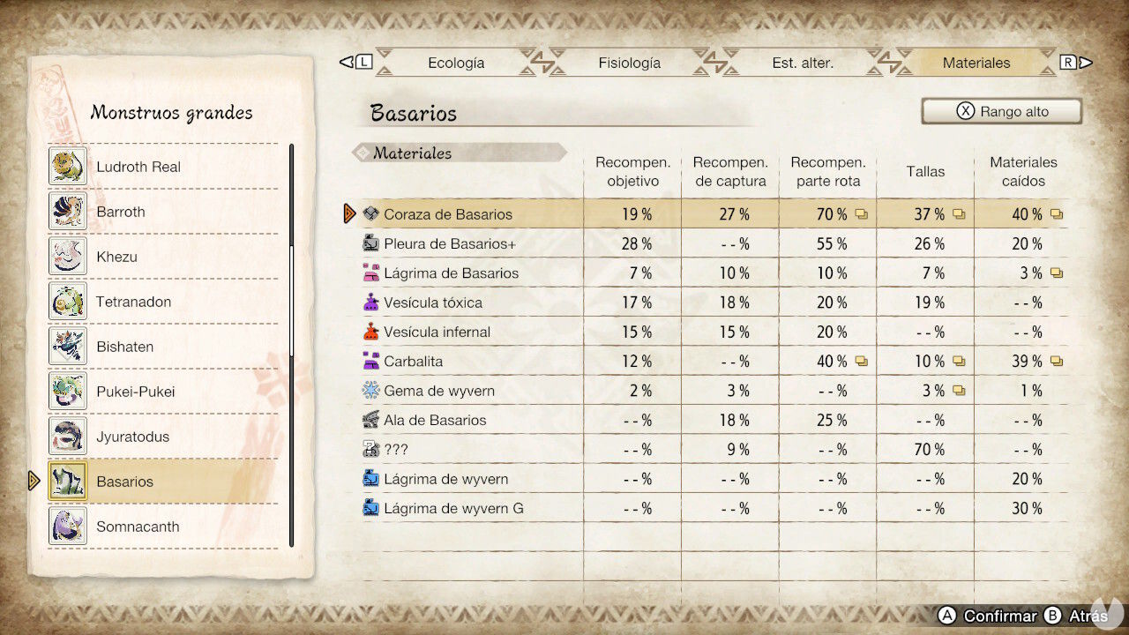The width and height of the screenshot is (1129, 635).
Task: Open the Fisiología tab
Action: coord(629,62)
